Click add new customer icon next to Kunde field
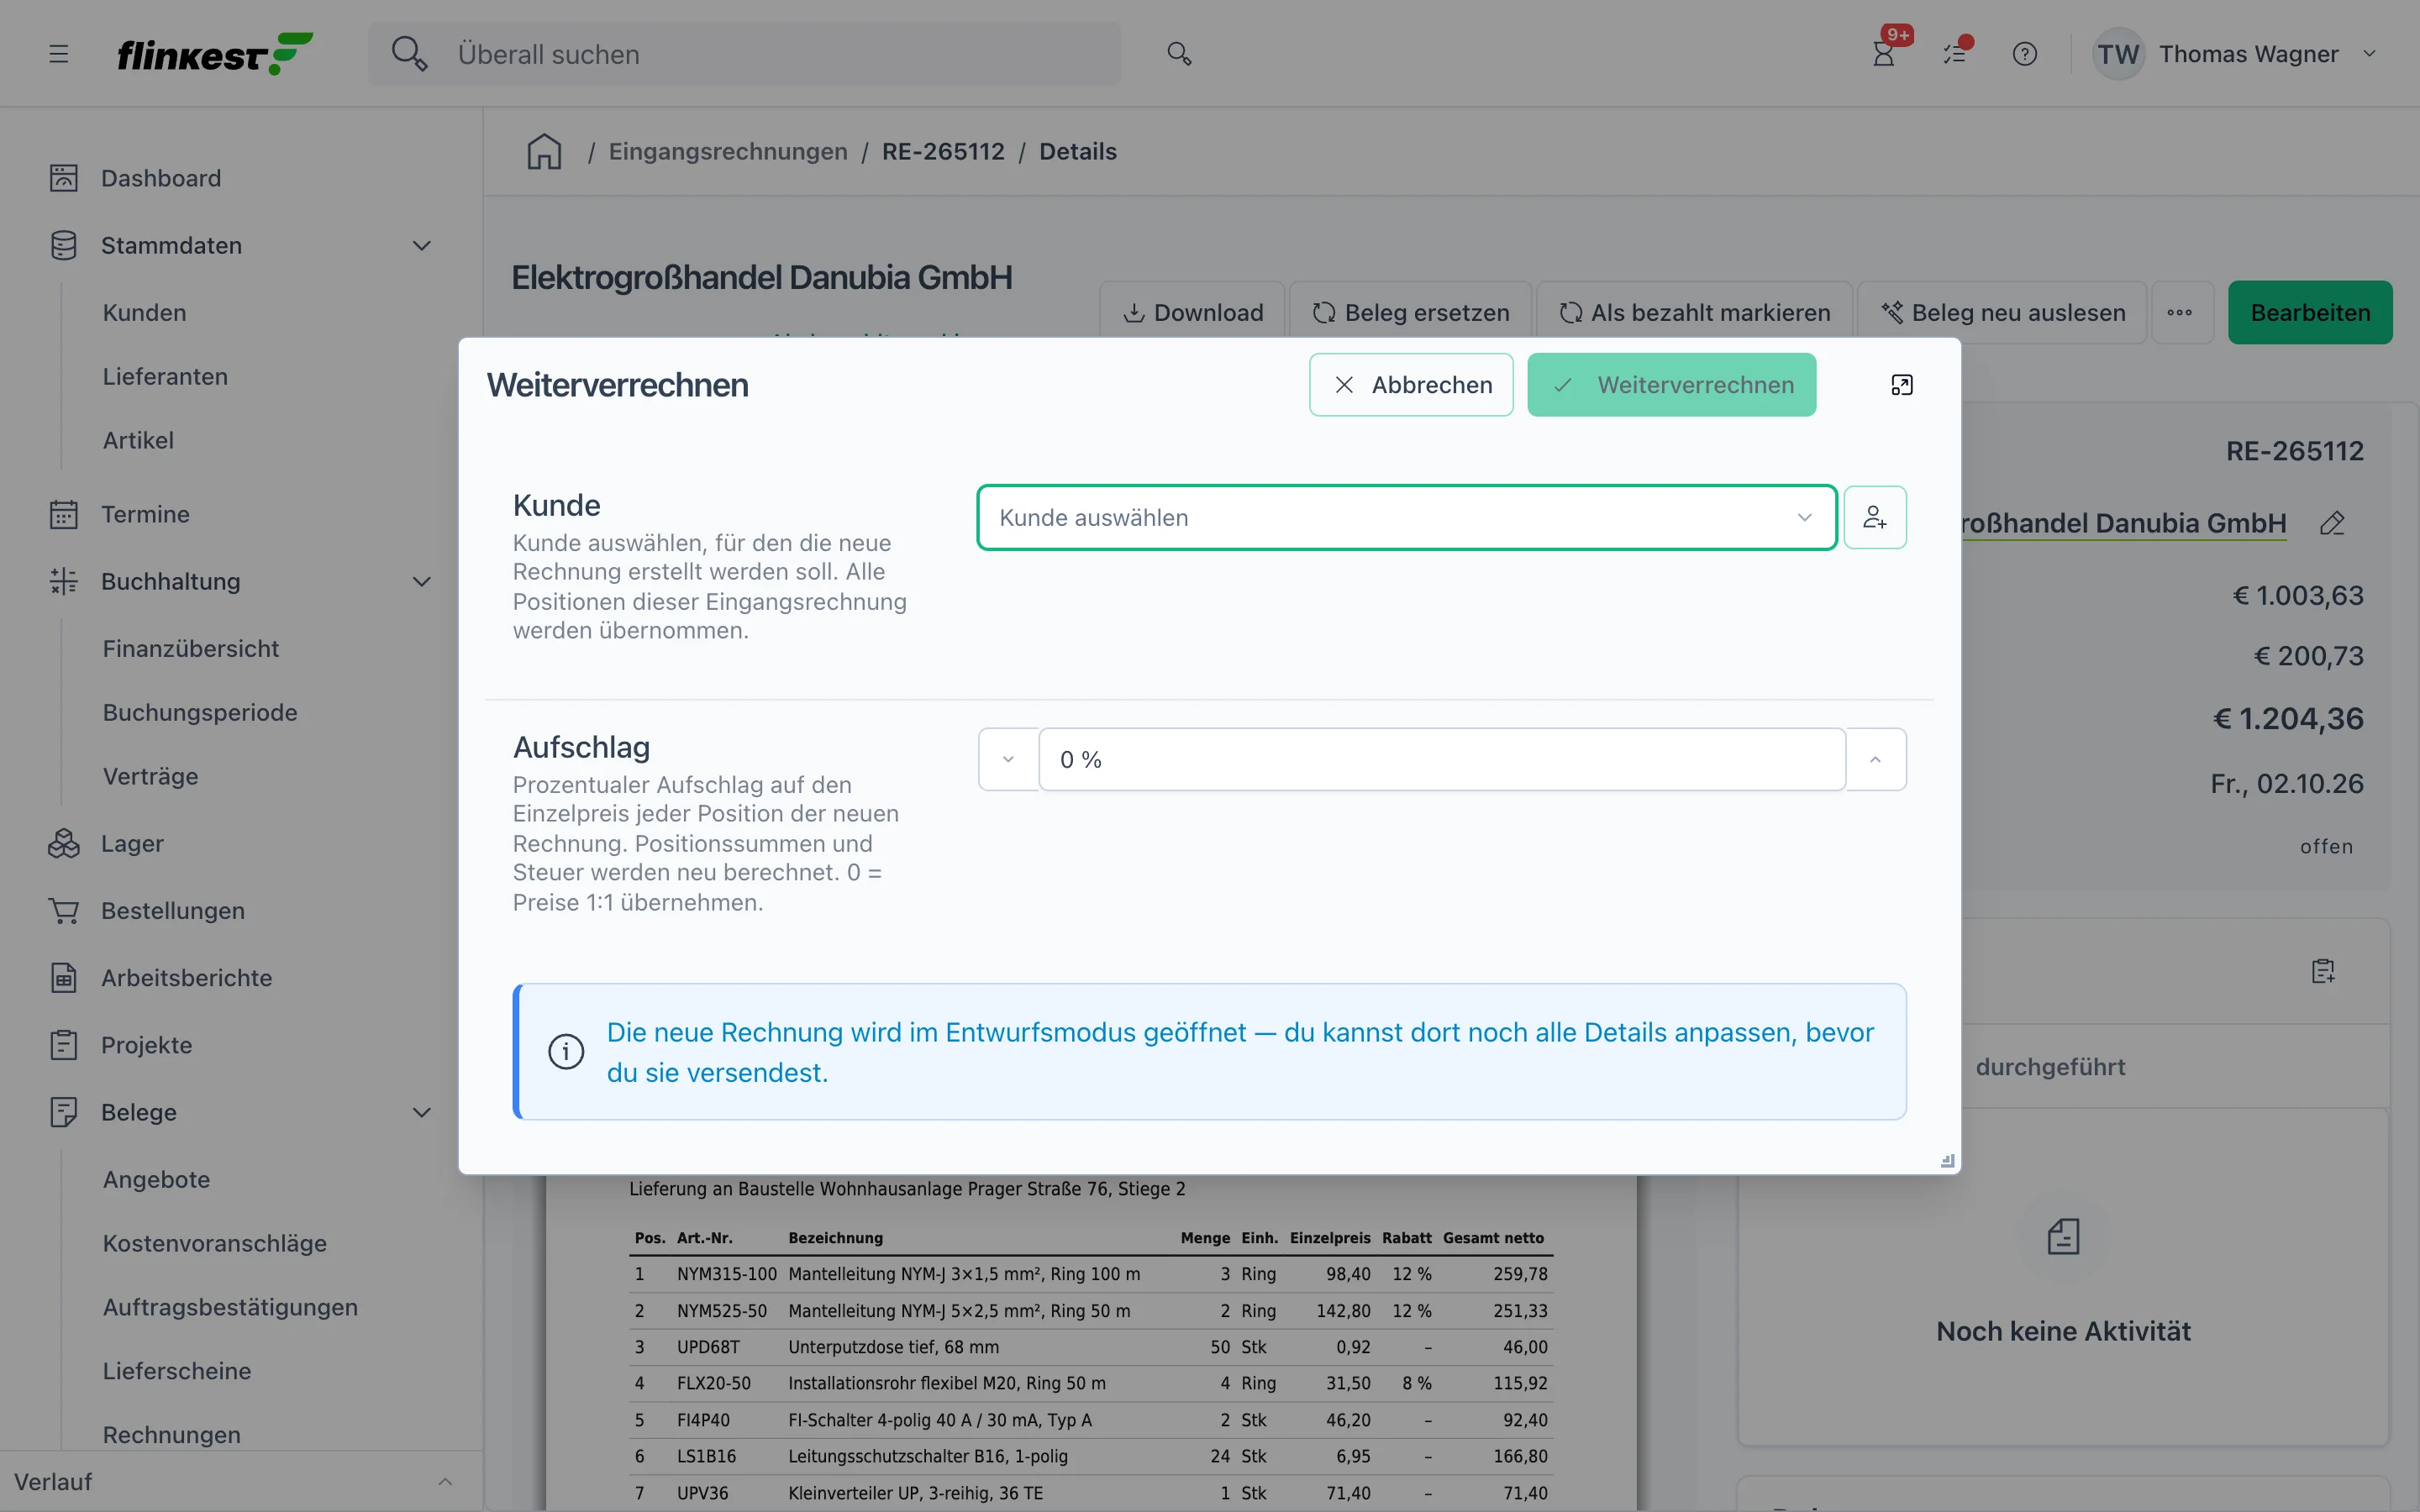Image resolution: width=2420 pixels, height=1512 pixels. pos(1875,517)
